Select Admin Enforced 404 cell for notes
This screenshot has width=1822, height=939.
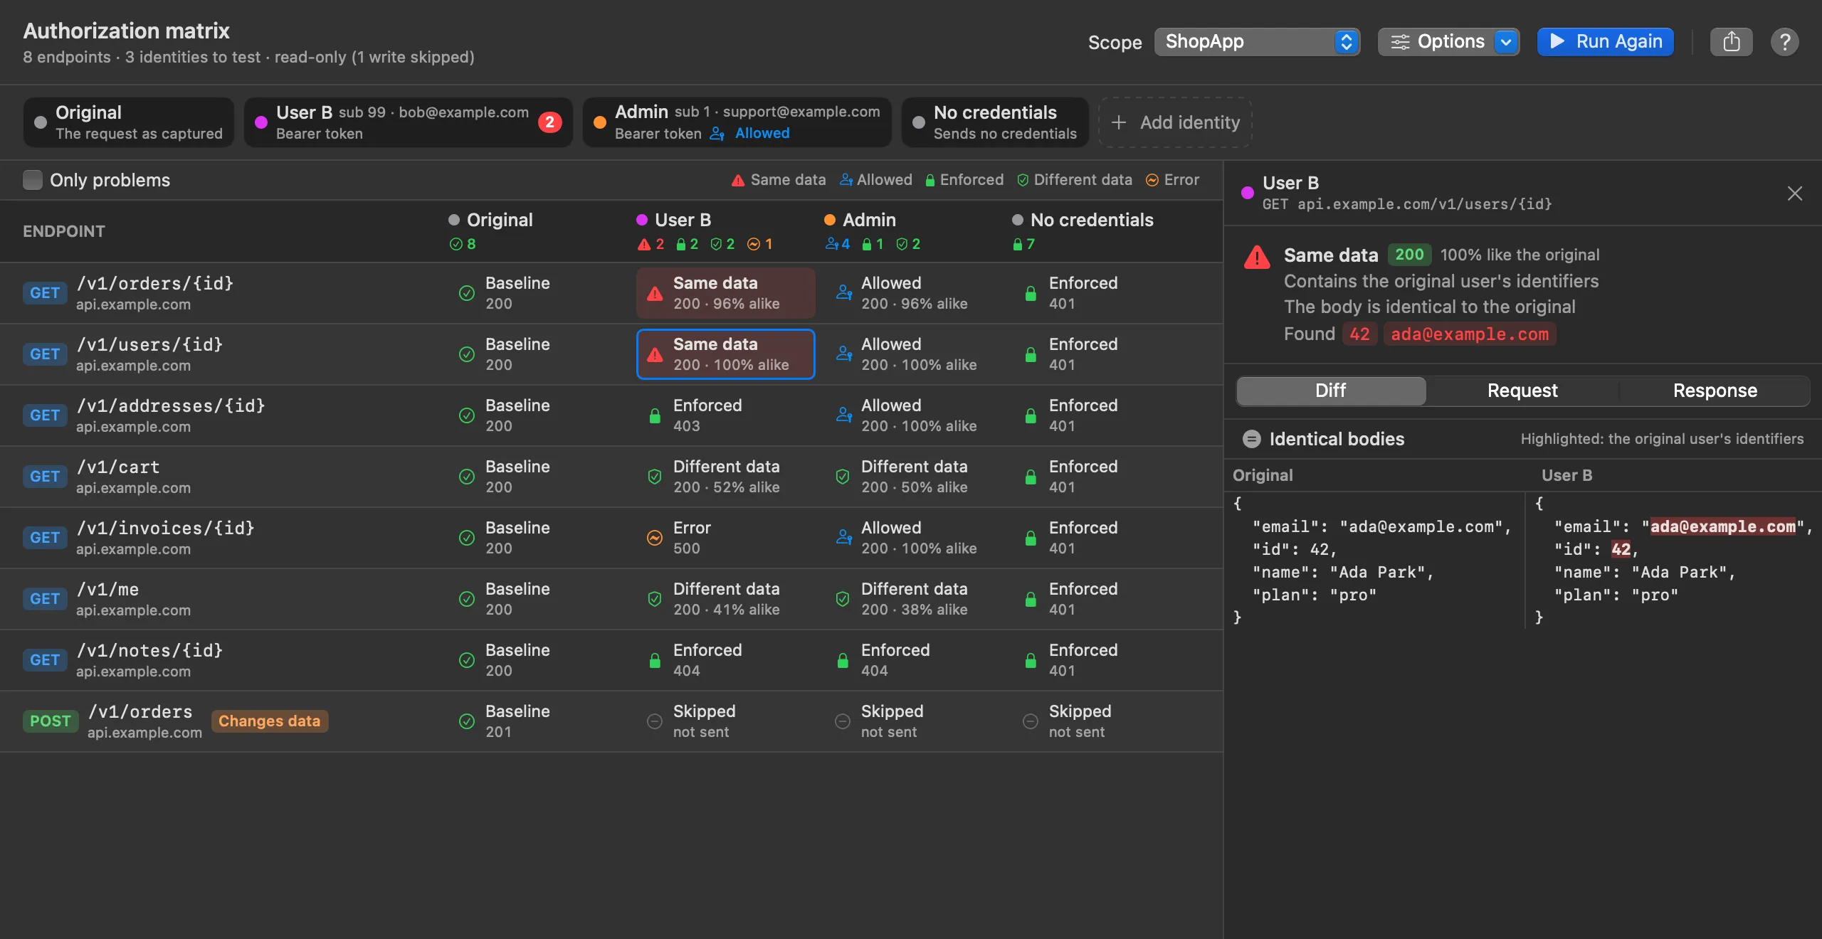(x=913, y=660)
